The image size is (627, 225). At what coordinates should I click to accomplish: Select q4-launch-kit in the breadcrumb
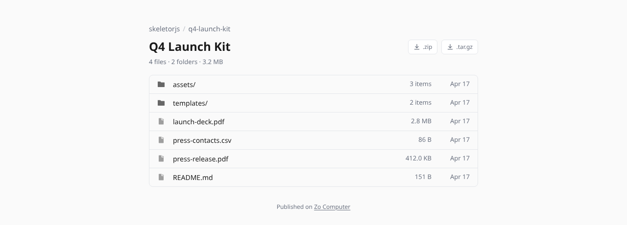[x=209, y=29]
